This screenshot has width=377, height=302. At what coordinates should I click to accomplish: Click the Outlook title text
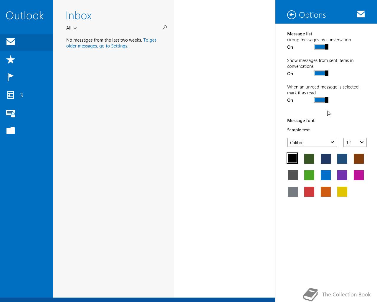[x=25, y=15]
